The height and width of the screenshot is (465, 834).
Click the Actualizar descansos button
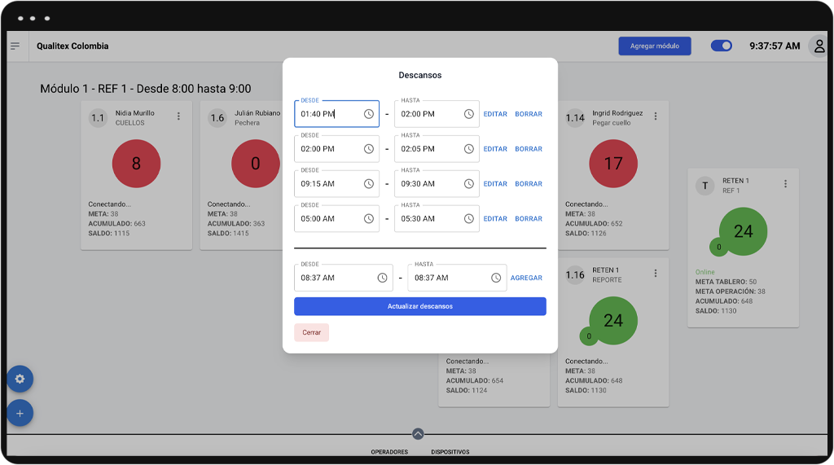[419, 306]
